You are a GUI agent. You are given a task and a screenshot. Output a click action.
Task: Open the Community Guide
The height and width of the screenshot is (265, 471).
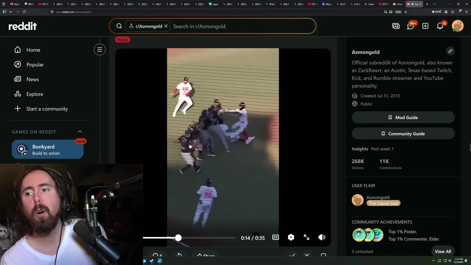[x=403, y=134]
